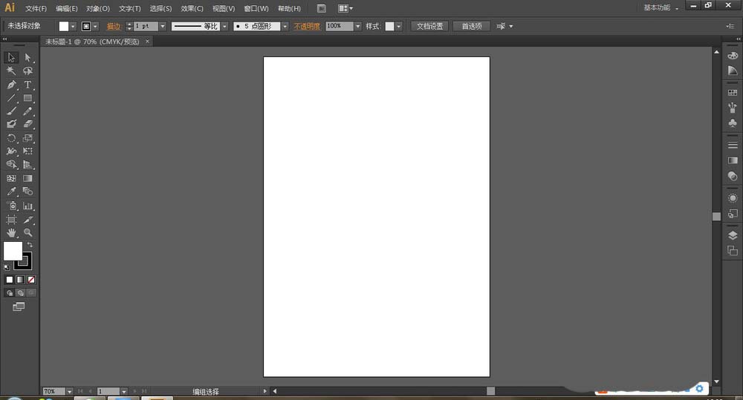743x400 pixels.
Task: Open the Color Guide panel
Action: [x=733, y=71]
